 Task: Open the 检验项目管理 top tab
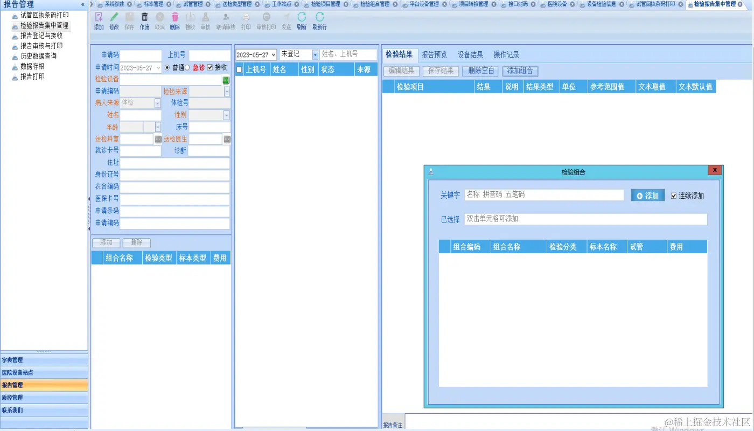325,4
